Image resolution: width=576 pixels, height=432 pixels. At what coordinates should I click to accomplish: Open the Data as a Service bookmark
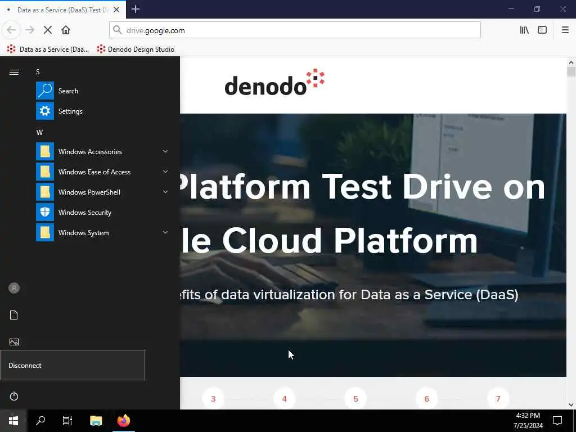(x=48, y=49)
